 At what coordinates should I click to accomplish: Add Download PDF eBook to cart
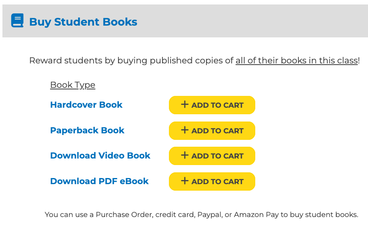pyautogui.click(x=212, y=181)
